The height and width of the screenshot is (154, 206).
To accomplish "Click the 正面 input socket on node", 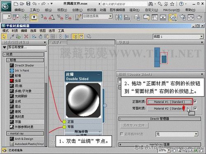I will 64,122.
